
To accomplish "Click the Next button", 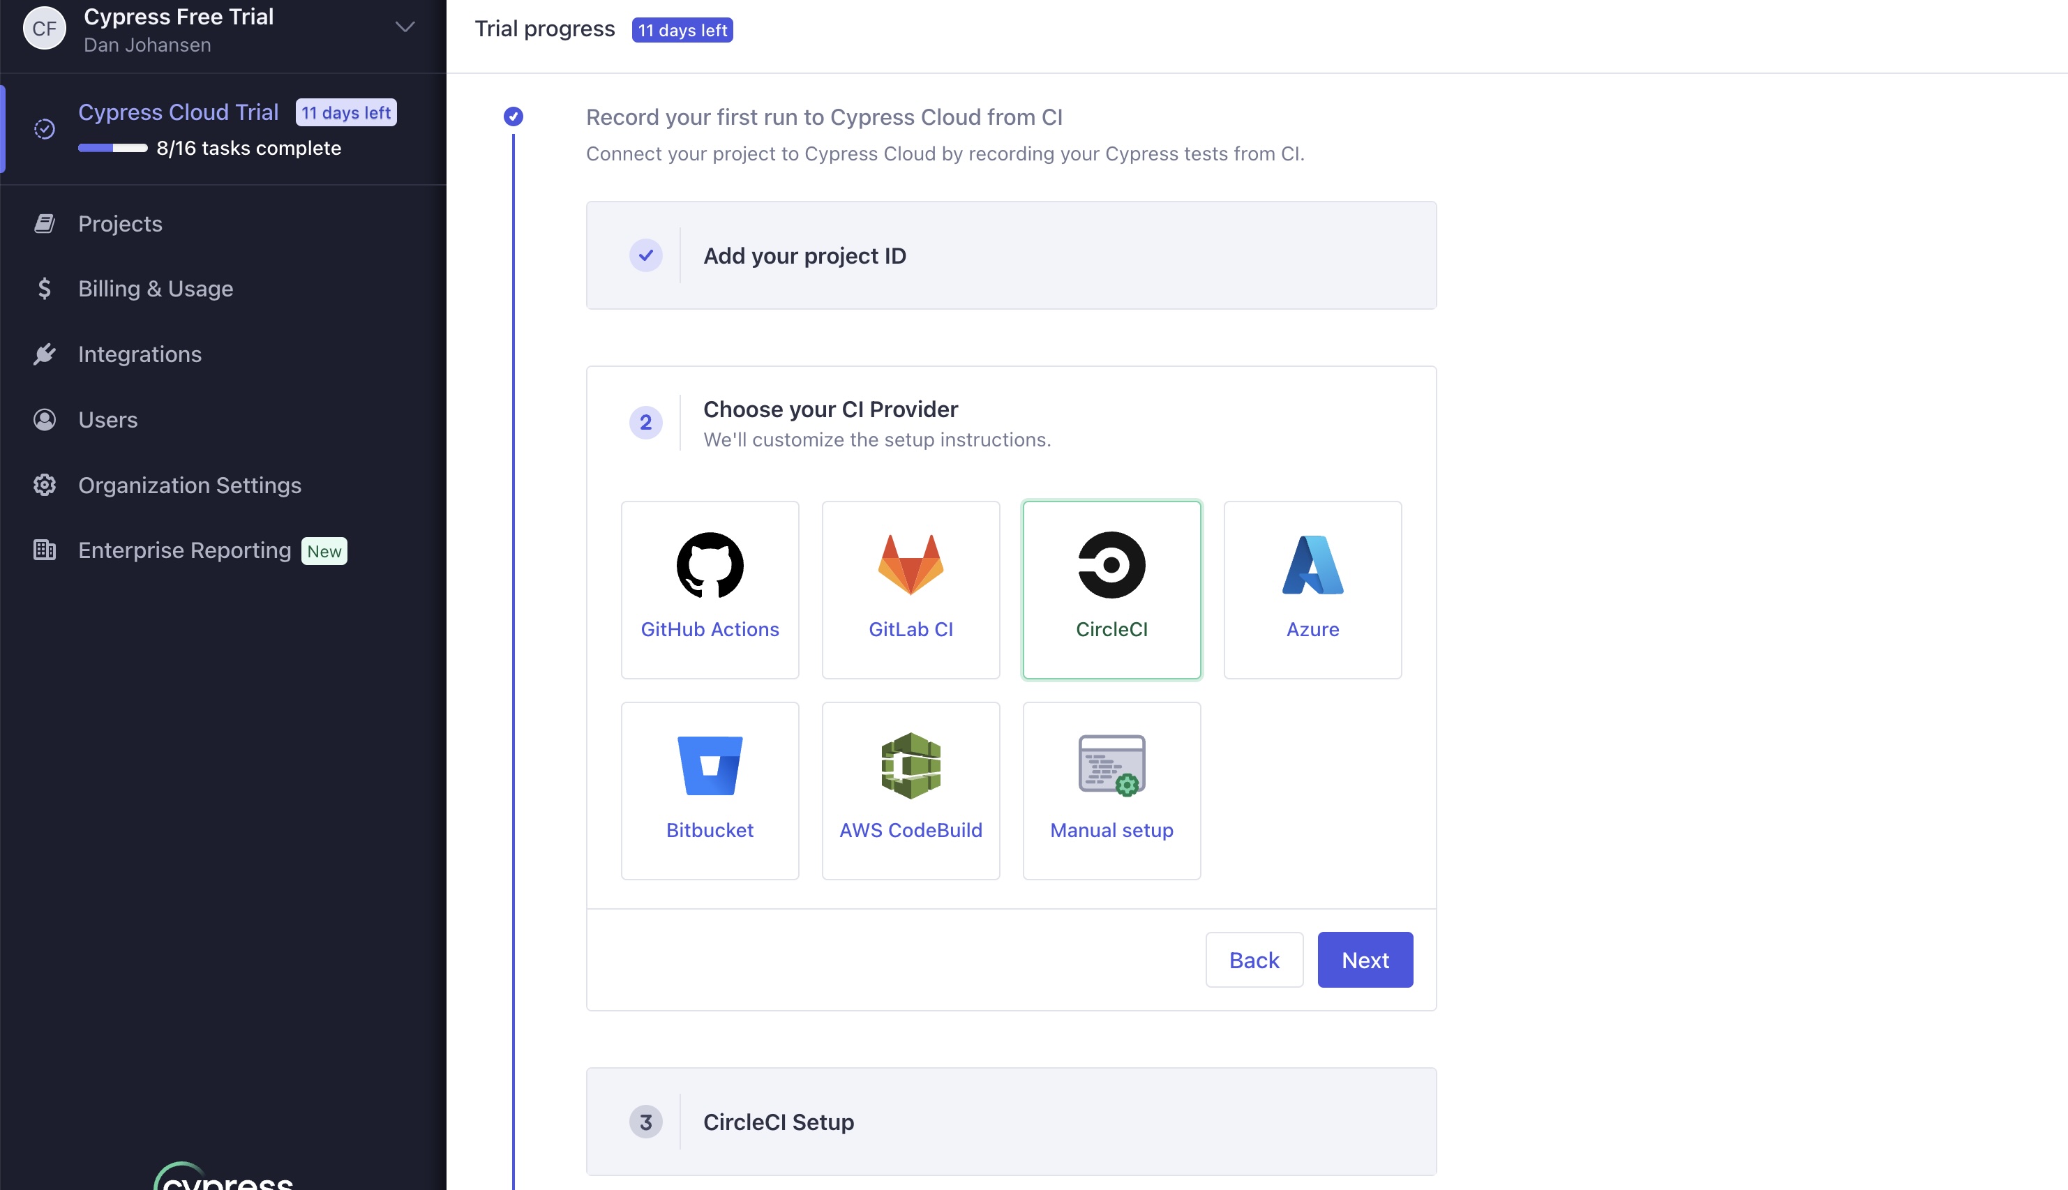I will [x=1363, y=960].
